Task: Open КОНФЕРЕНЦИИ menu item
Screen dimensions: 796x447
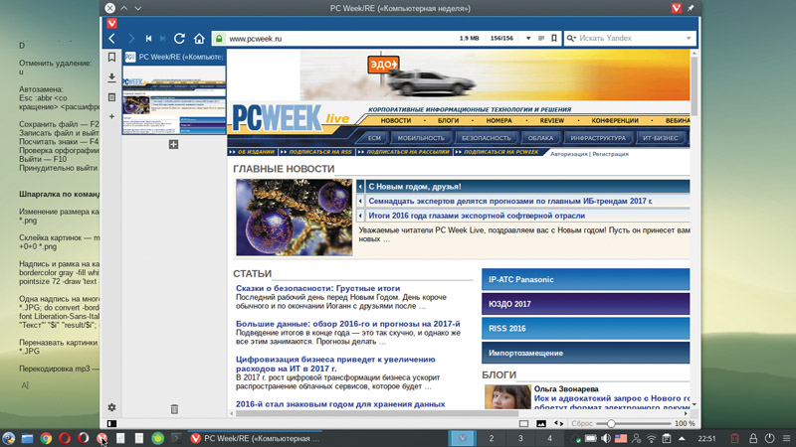Action: pos(615,120)
